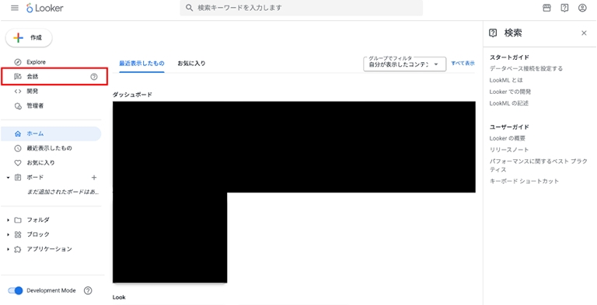
Task: Click the アプリケーション puzzle icon
Action: tap(18, 249)
